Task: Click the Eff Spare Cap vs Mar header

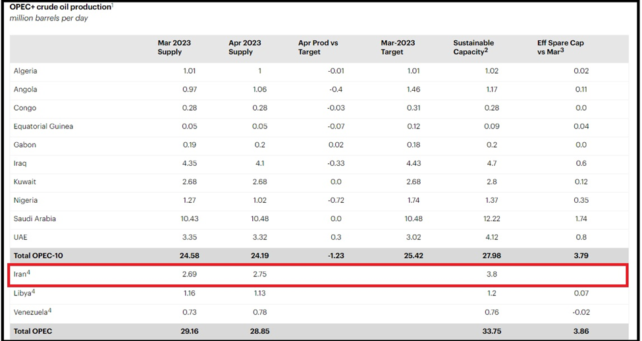Action: click(560, 47)
